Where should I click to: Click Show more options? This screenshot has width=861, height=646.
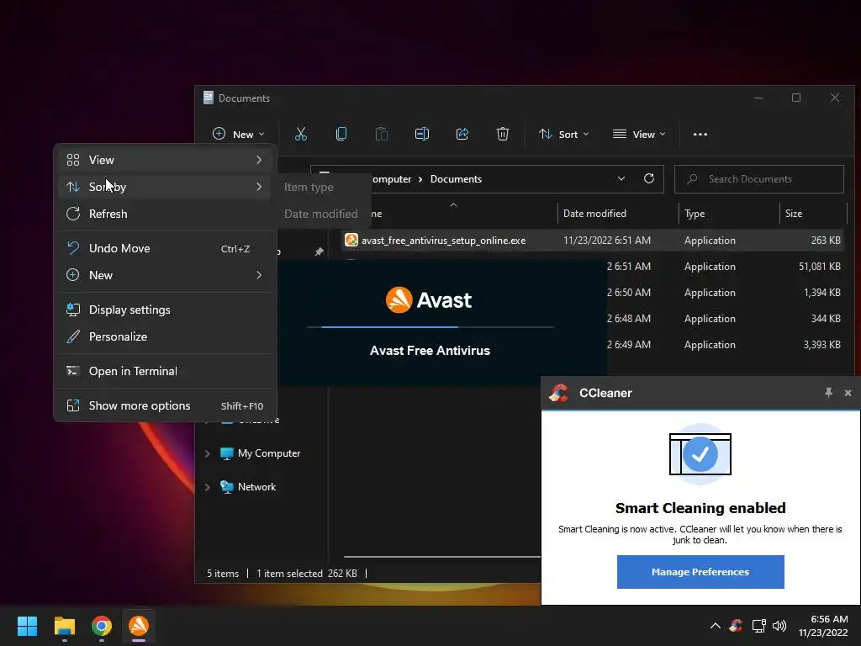(165, 406)
